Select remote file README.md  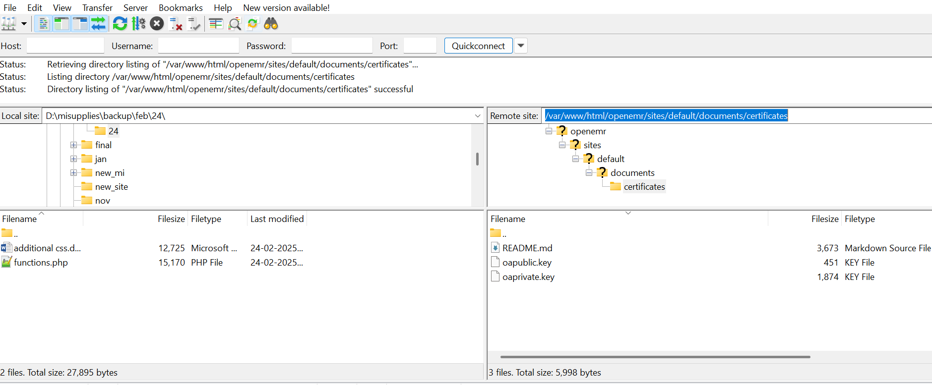(x=527, y=248)
